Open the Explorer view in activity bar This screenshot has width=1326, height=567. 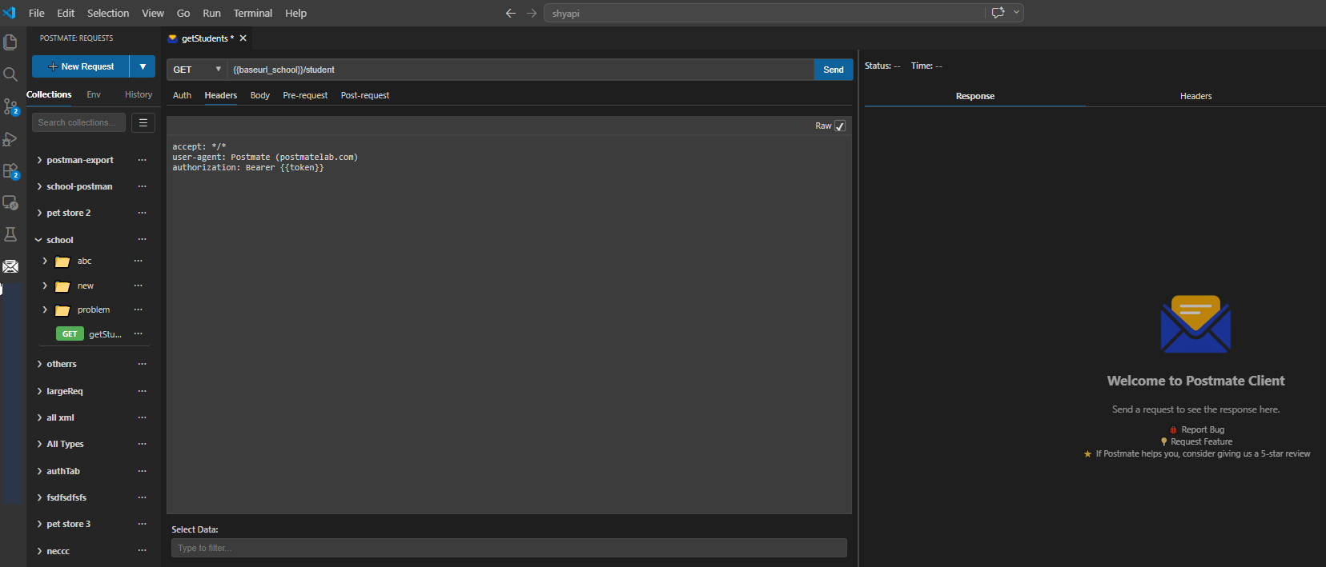(10, 42)
